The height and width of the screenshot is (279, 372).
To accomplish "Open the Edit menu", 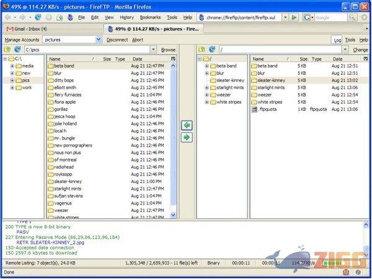I will click(95, 17).
